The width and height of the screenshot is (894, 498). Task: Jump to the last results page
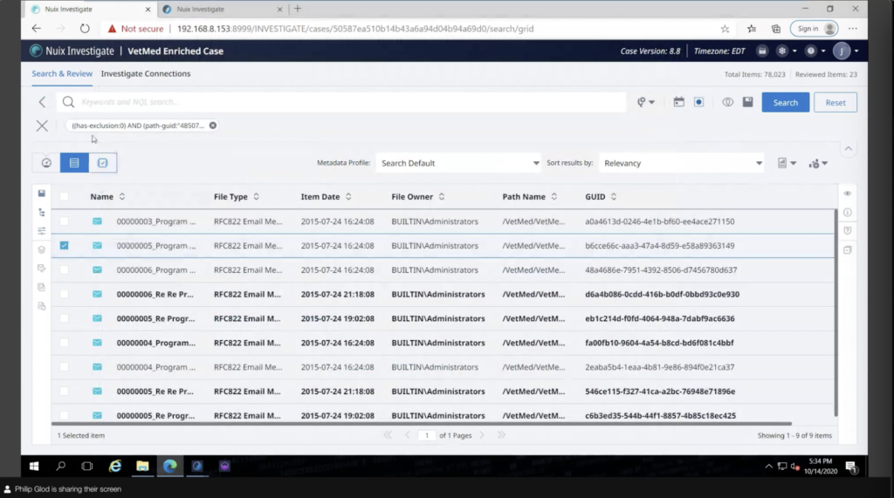pos(501,434)
